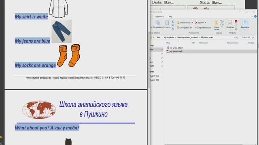Click the local disk (D:) tree item

tap(155, 80)
